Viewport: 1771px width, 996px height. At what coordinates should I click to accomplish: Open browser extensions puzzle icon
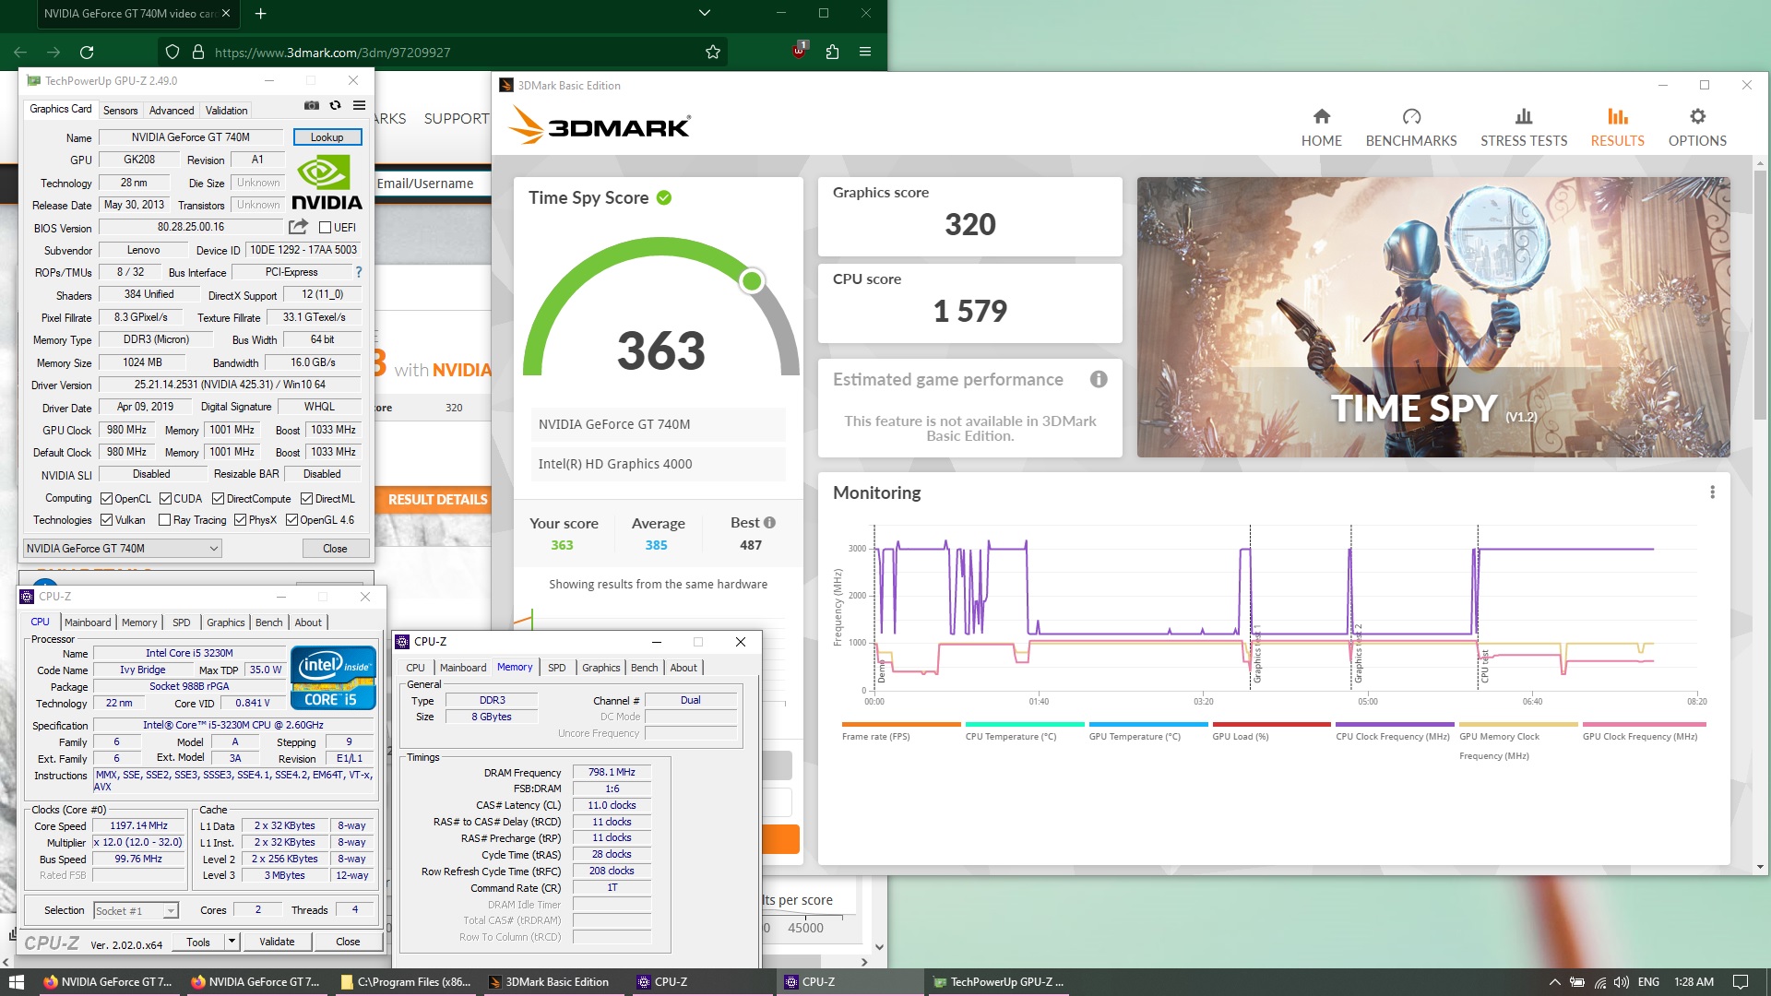click(x=832, y=53)
